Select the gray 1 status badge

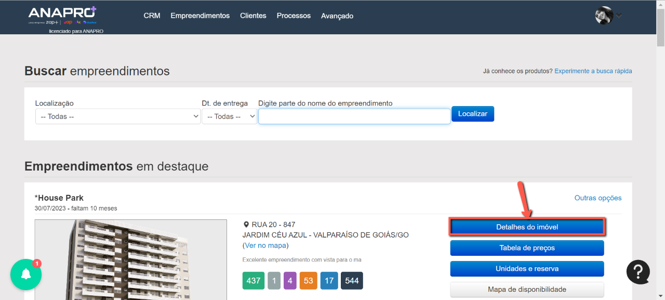[274, 281]
